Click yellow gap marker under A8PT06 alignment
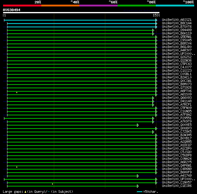This screenshot has height=194, width=197. pos(17,92)
